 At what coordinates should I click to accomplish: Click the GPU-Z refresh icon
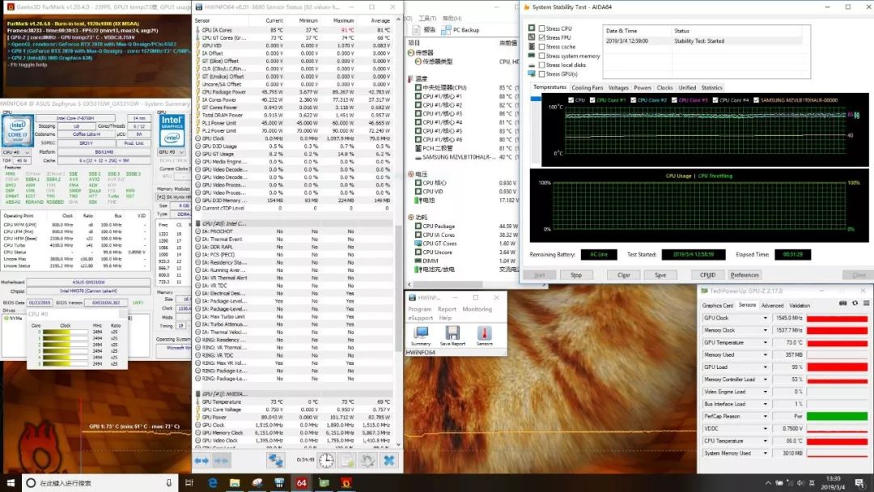(x=854, y=303)
